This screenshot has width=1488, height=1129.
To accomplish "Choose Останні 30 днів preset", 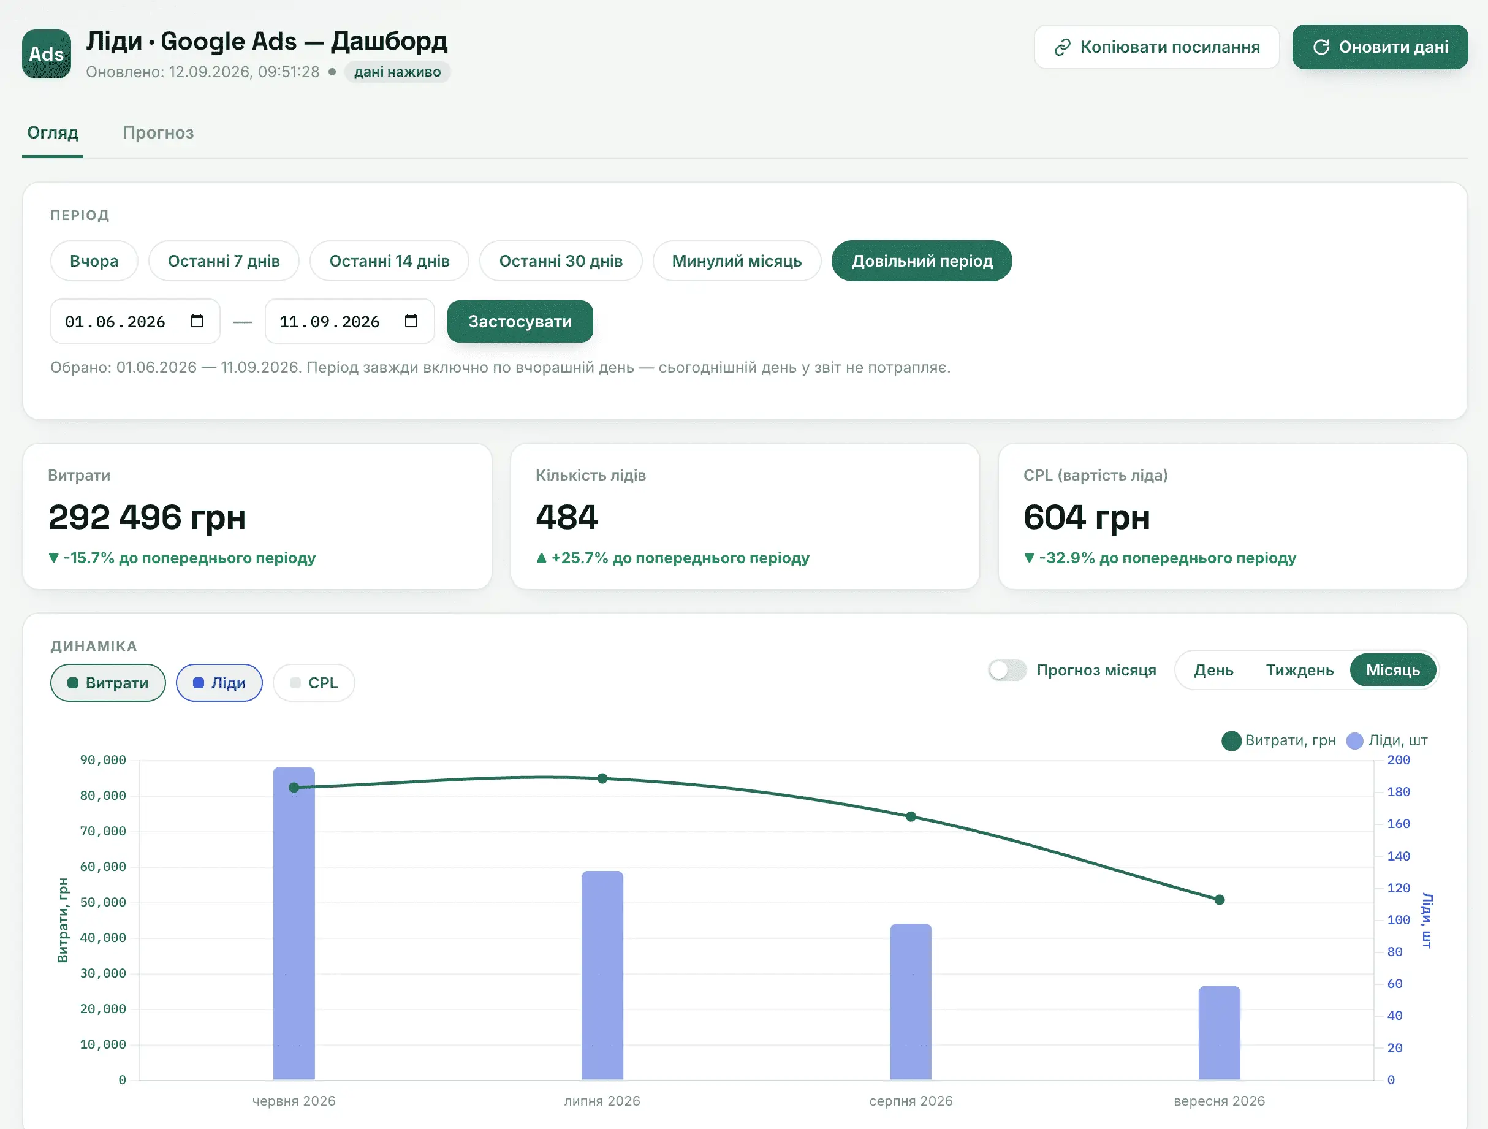I will tap(561, 261).
